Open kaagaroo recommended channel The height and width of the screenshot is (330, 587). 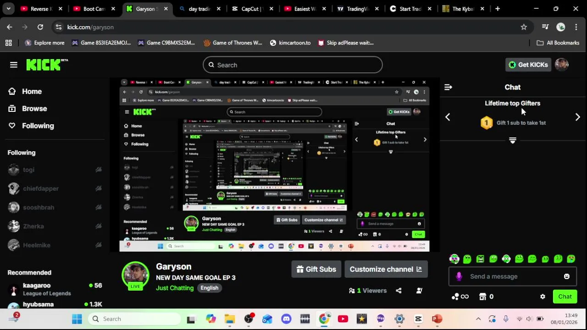pos(55,289)
